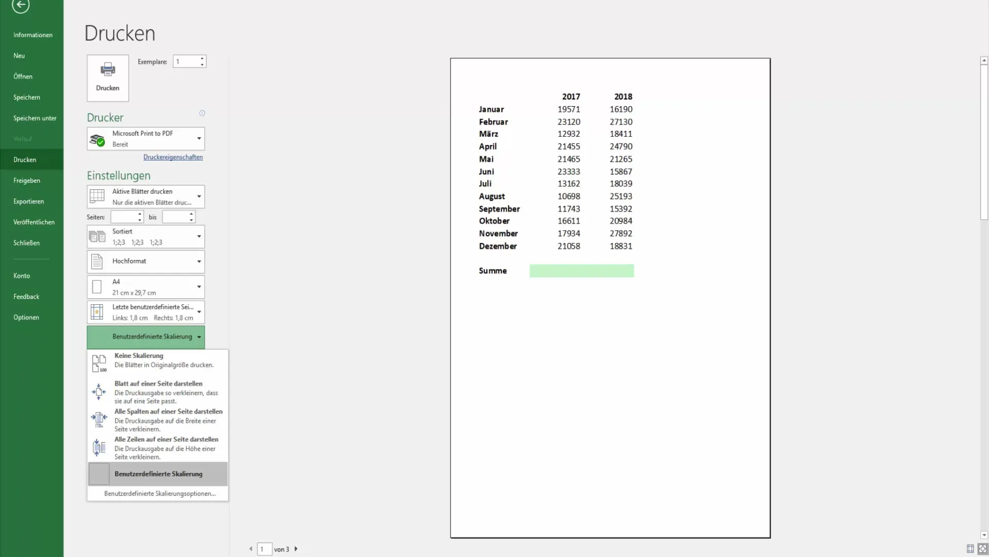Click the custom margins icon
The height and width of the screenshot is (557, 989).
coord(97,312)
